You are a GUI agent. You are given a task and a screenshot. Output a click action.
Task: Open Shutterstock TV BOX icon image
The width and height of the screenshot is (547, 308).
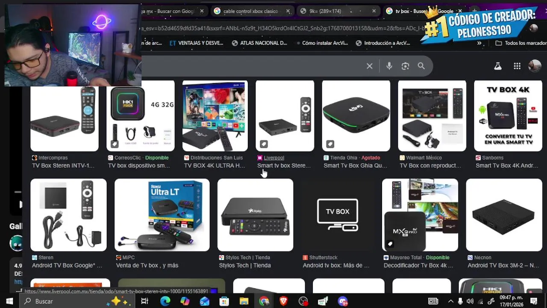click(338, 215)
